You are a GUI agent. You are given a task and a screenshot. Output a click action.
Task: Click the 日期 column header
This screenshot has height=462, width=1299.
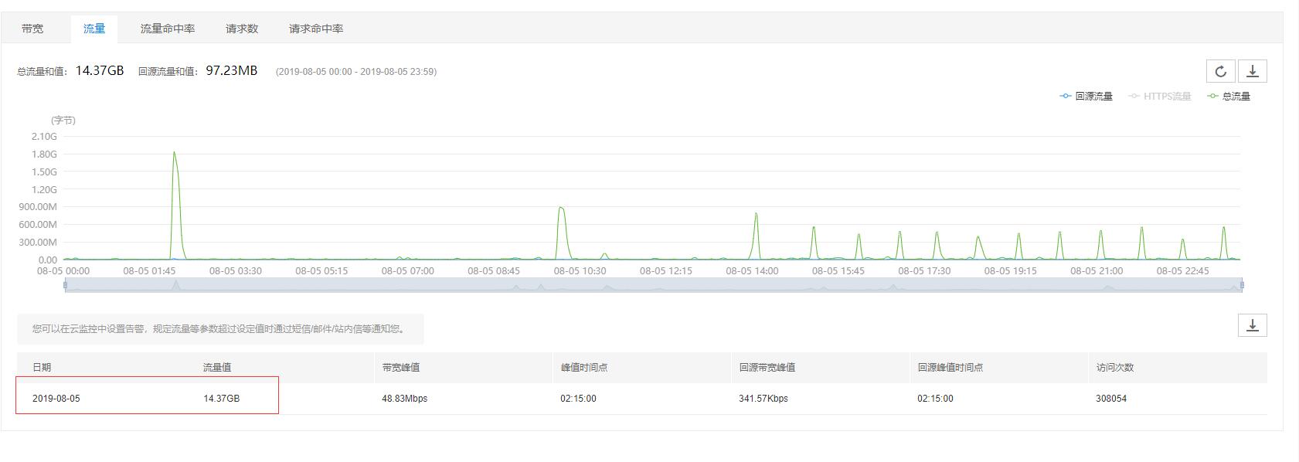[x=42, y=368]
